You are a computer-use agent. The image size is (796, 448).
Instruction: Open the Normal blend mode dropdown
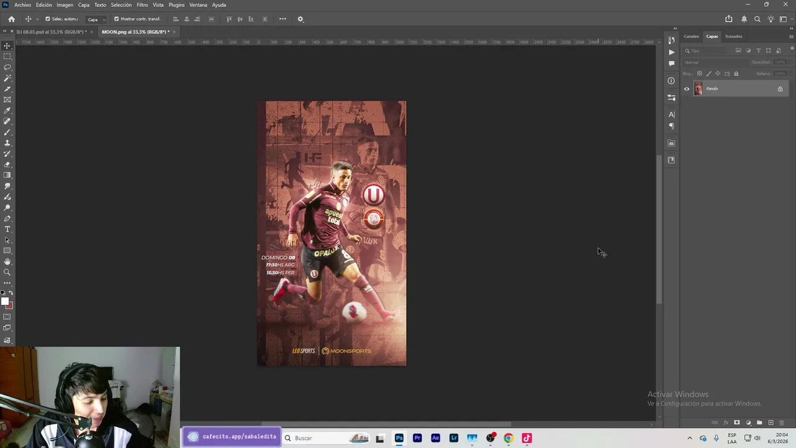pyautogui.click(x=716, y=62)
